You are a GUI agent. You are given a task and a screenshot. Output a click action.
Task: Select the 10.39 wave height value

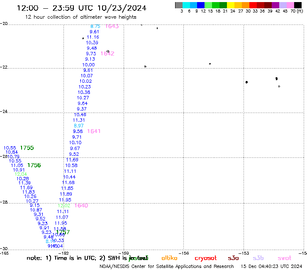click(92, 42)
